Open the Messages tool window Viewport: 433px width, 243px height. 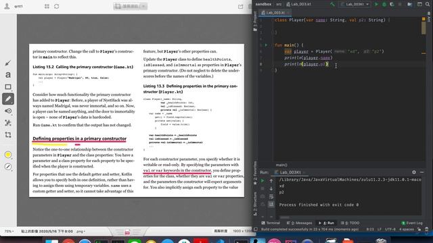tap(299, 223)
